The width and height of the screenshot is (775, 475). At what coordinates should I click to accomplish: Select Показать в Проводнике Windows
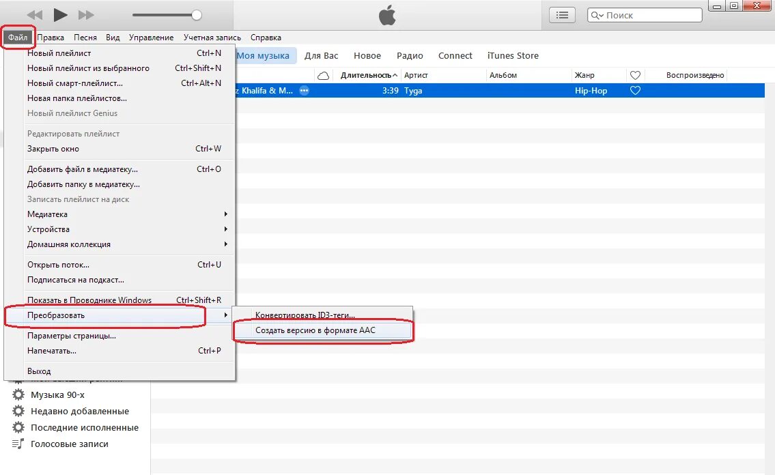click(119, 300)
